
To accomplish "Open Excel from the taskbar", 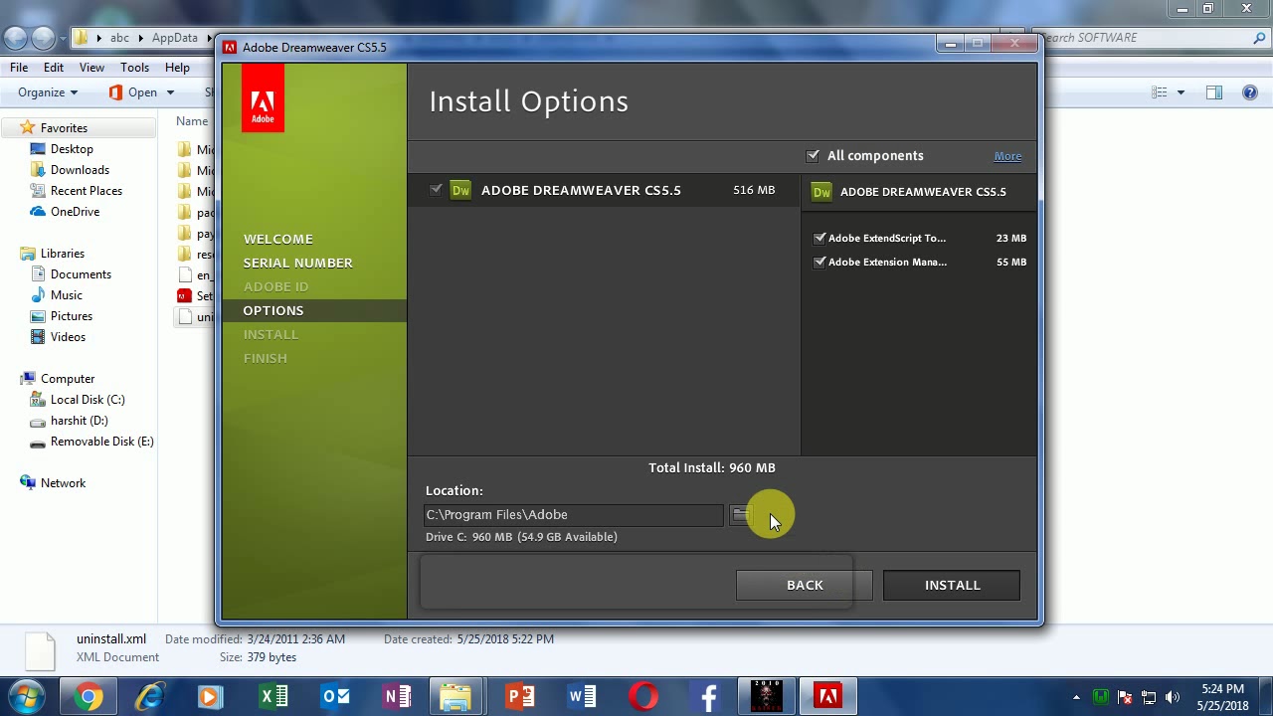I will pyautogui.click(x=273, y=697).
